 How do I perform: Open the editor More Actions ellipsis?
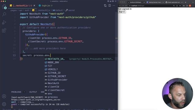tap(114, 5)
